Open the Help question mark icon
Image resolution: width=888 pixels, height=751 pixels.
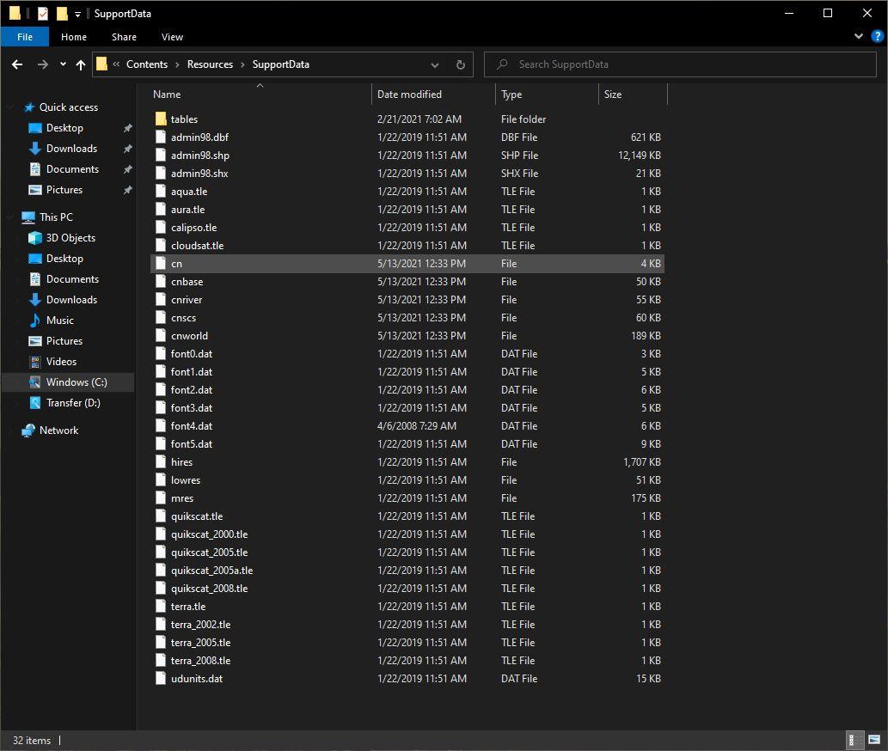click(878, 37)
